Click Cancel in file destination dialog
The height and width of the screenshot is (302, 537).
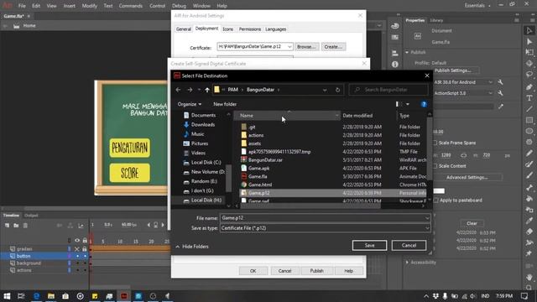coord(409,245)
